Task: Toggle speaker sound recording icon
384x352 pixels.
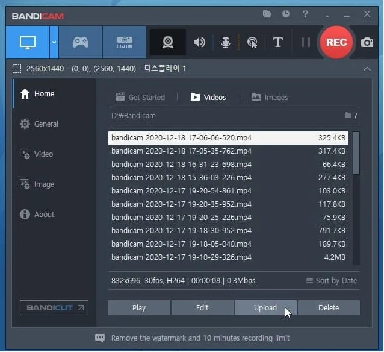Action: tap(200, 42)
